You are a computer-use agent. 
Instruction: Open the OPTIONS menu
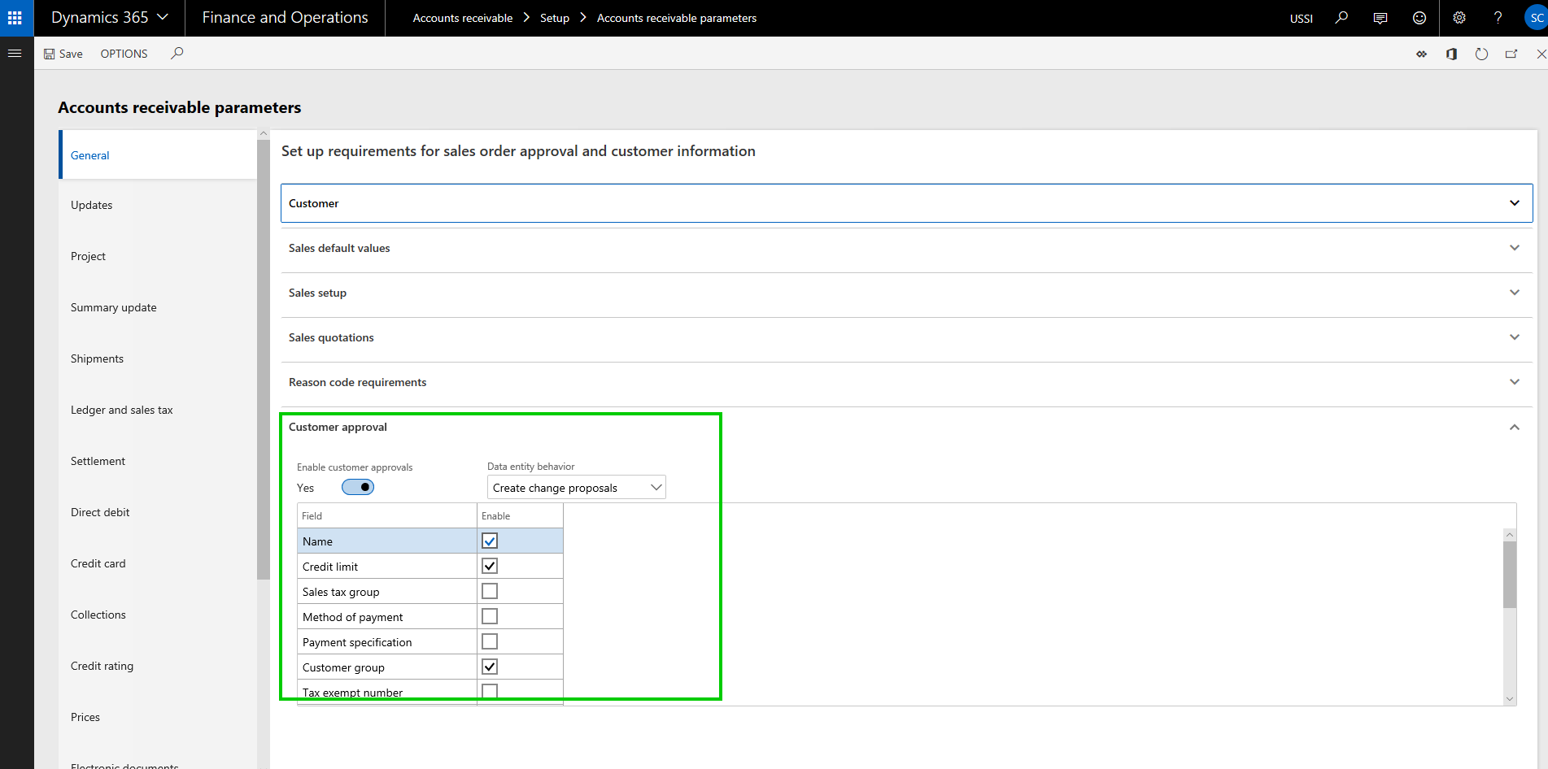tap(124, 54)
